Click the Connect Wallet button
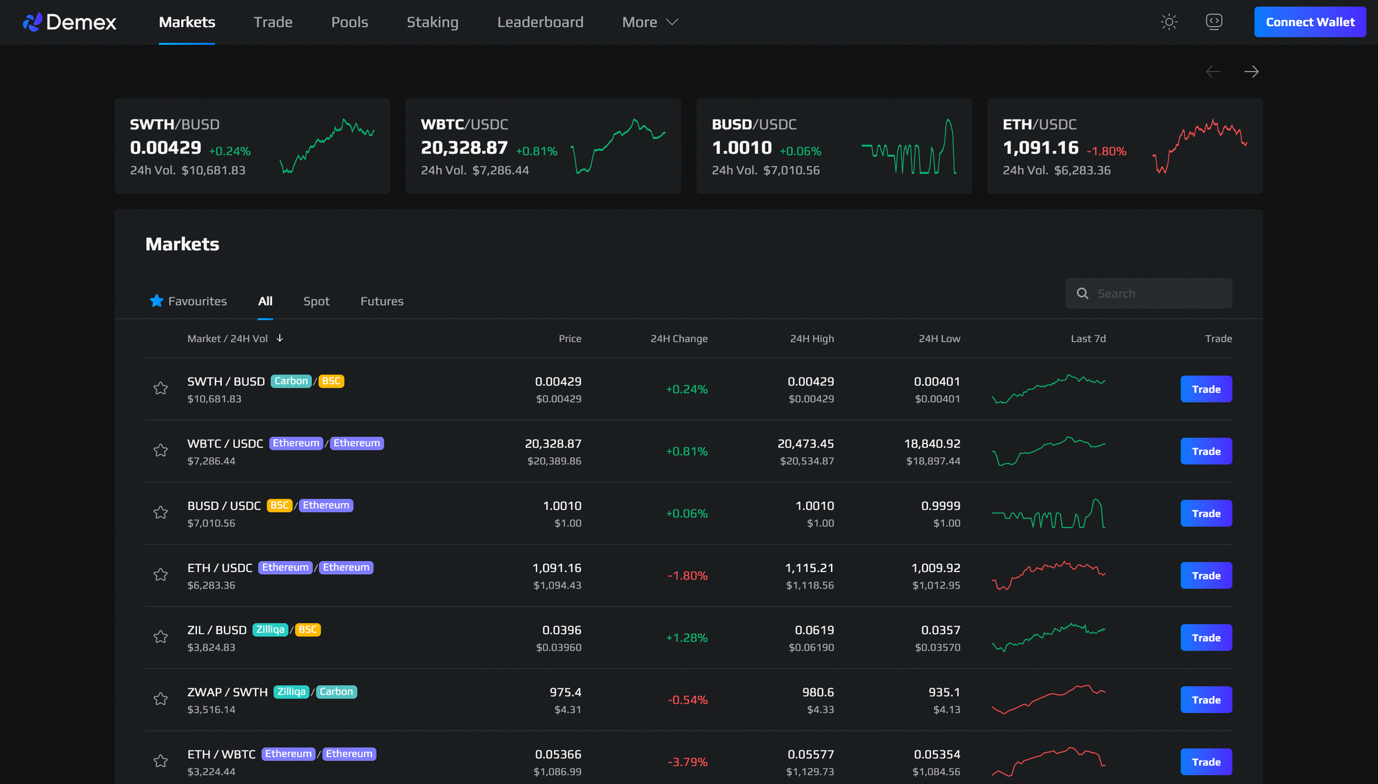 pos(1310,22)
